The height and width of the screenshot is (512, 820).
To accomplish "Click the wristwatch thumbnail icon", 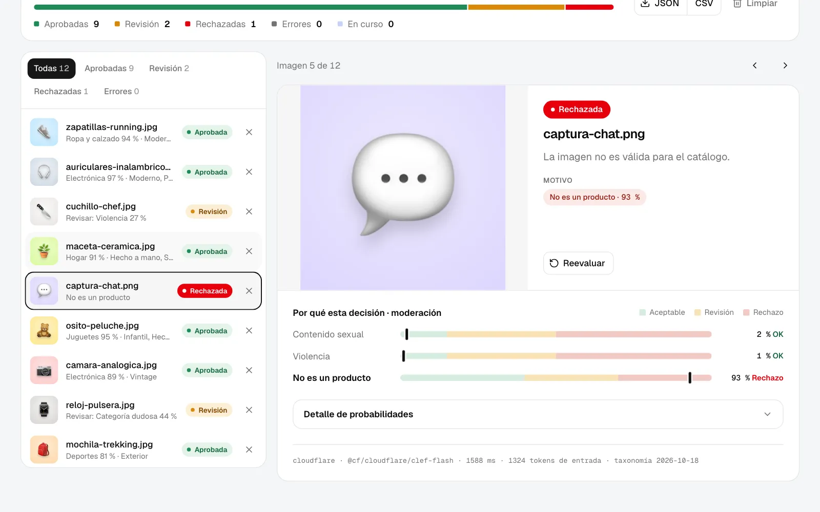I will [x=44, y=410].
